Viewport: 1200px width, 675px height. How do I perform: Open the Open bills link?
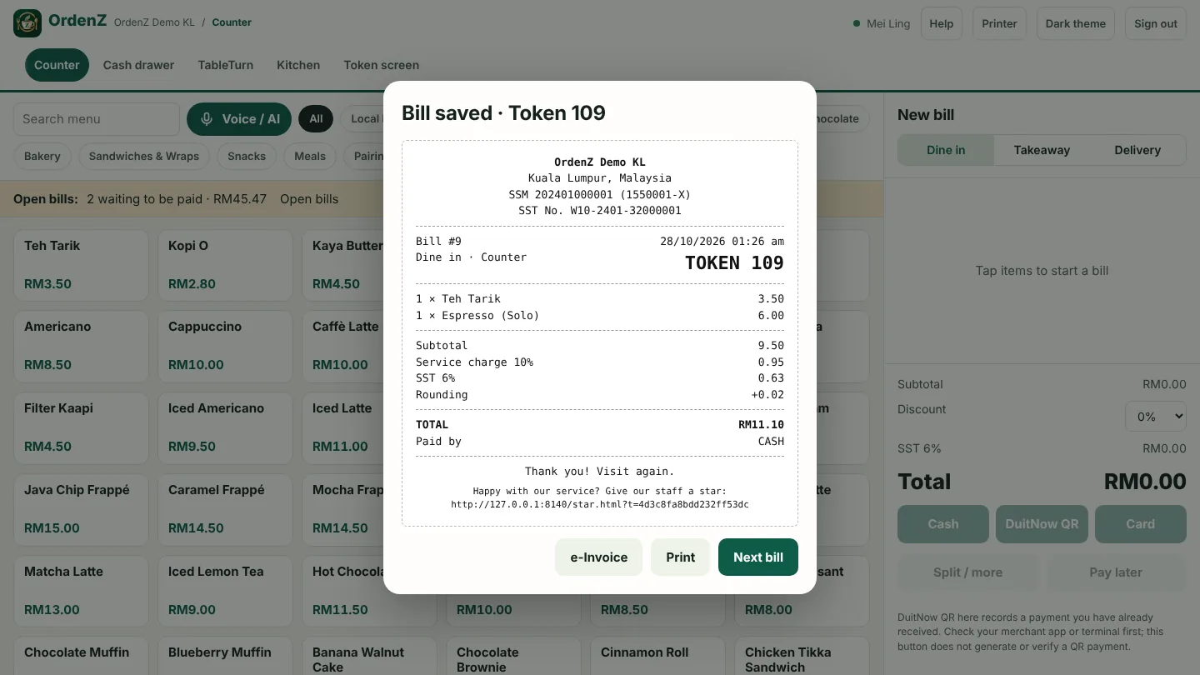coord(309,199)
